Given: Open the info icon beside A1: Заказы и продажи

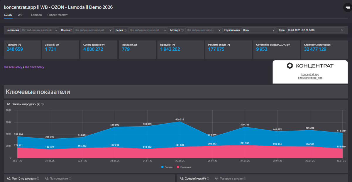Looking at the screenshot, I should tap(43, 104).
